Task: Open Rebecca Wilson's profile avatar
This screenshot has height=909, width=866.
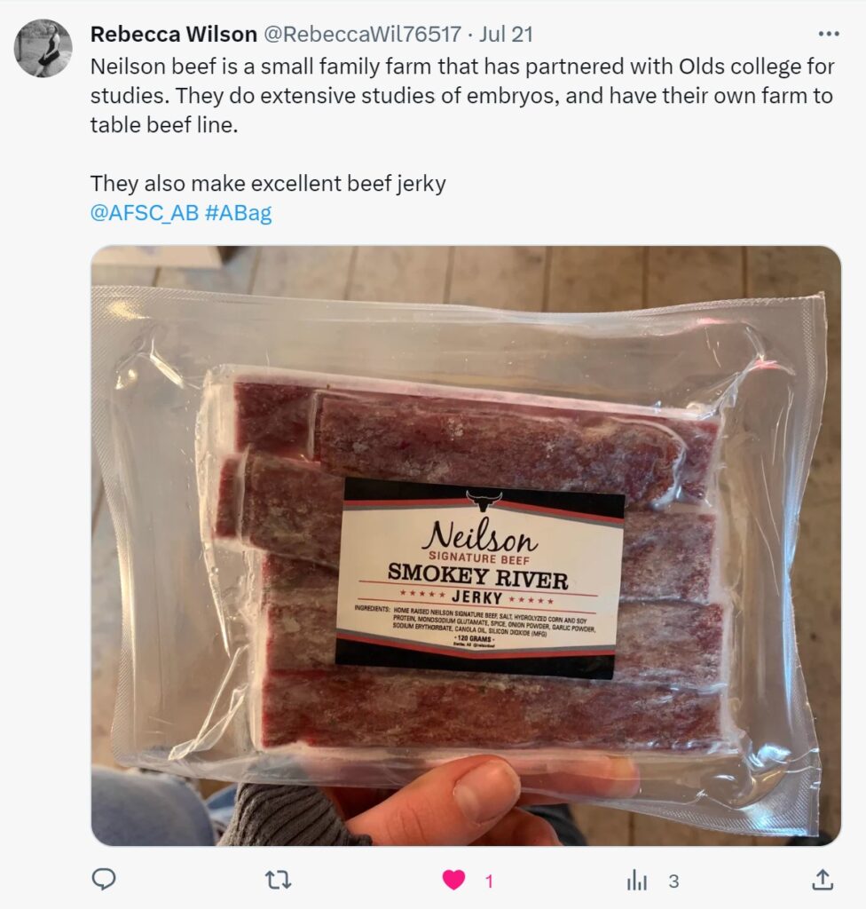Action: coord(43,48)
